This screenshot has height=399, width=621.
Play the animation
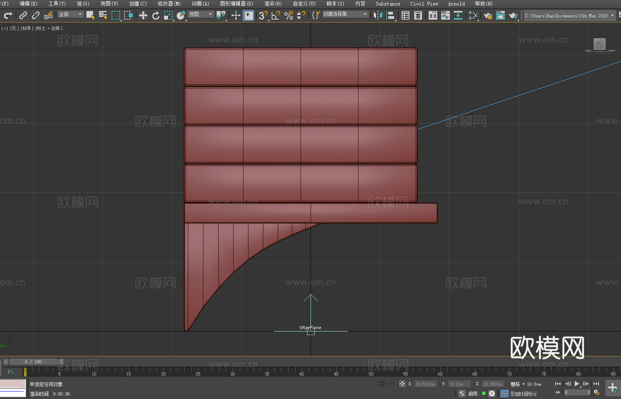(x=577, y=384)
